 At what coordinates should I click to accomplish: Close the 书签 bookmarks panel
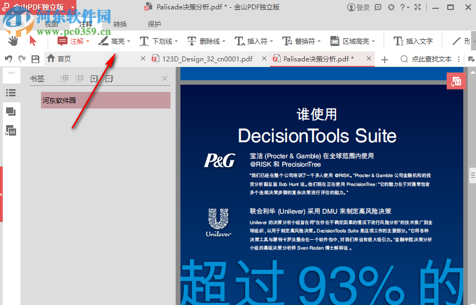164,79
